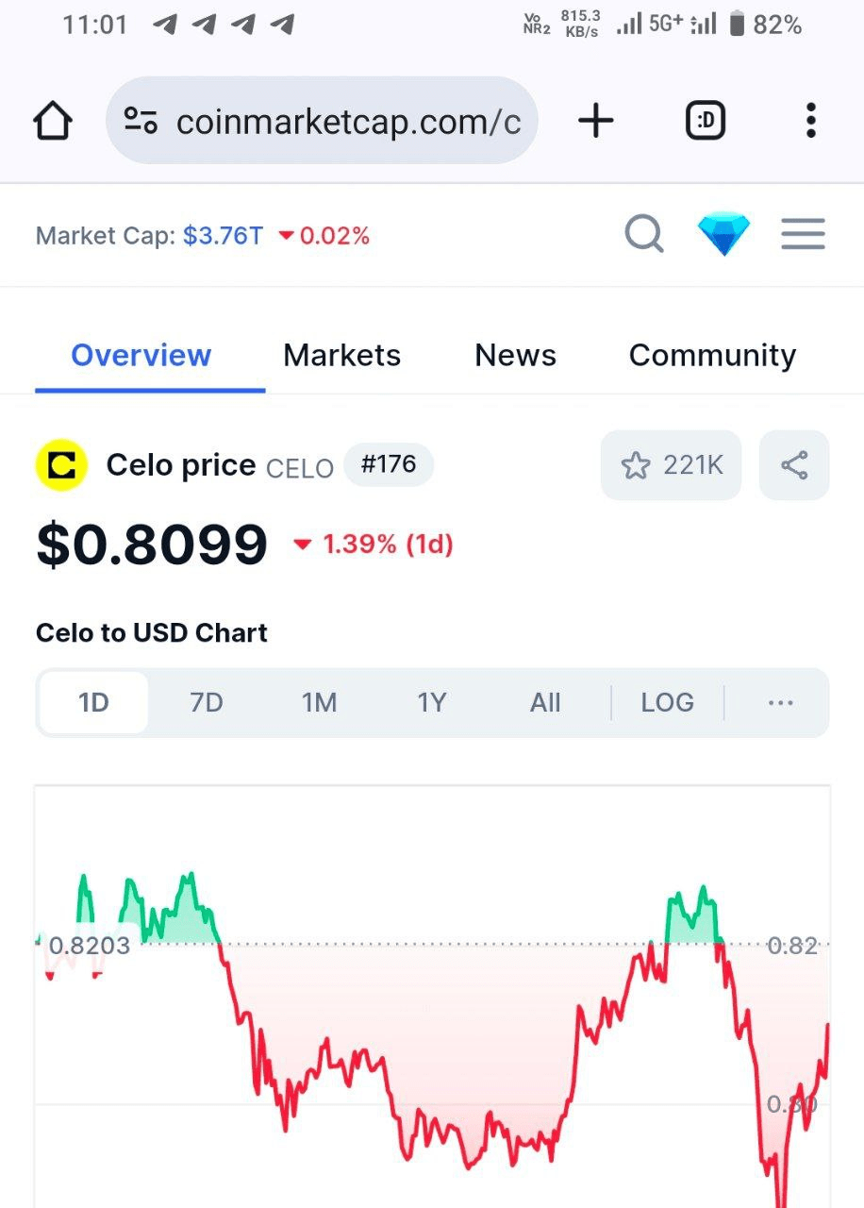Open site info in address bar

141,121
